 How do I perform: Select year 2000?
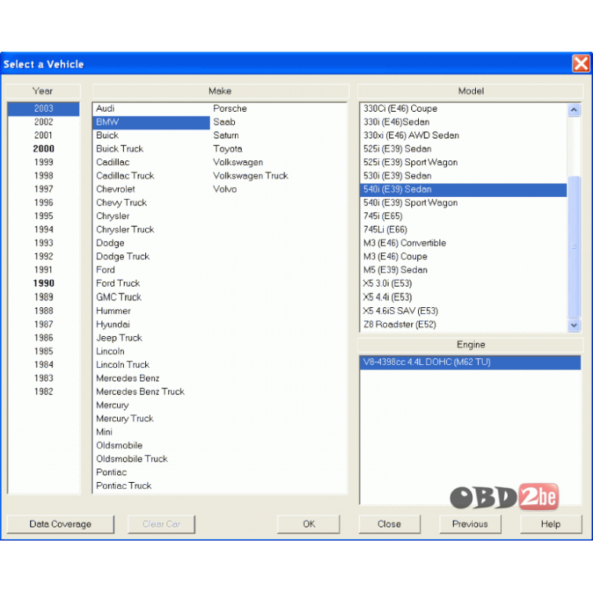tap(43, 148)
